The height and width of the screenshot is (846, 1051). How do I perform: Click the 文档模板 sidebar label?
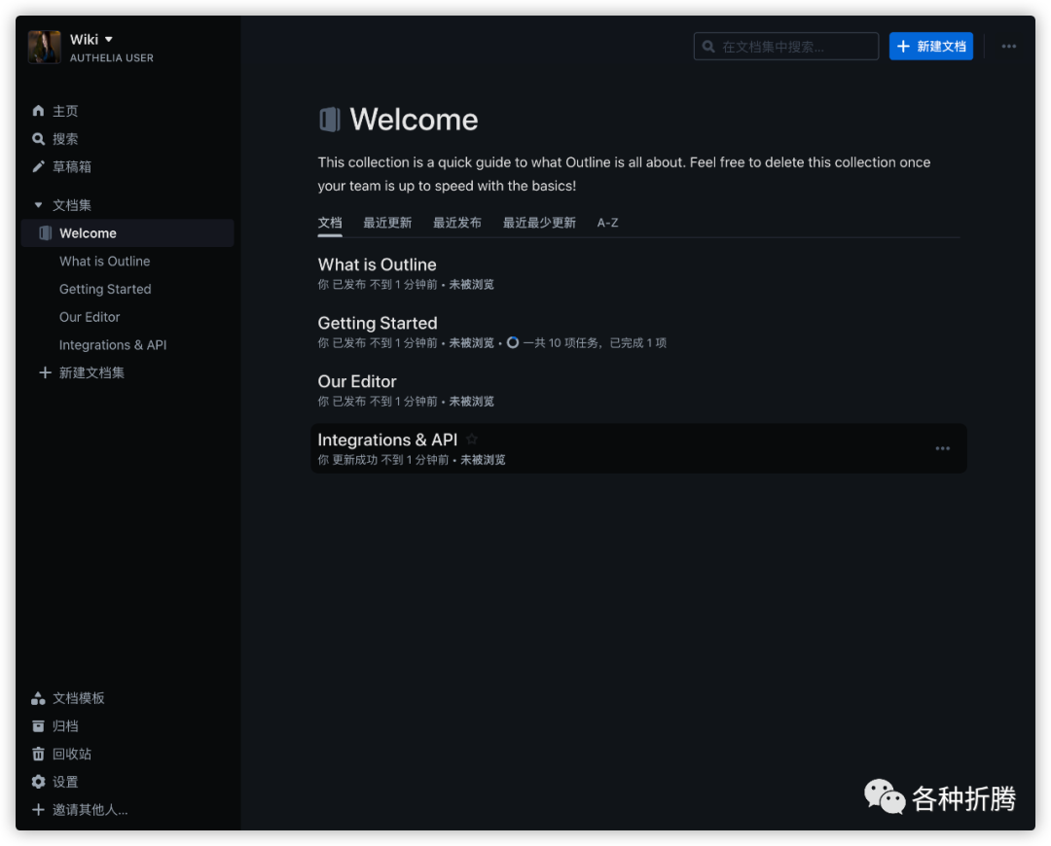(79, 698)
